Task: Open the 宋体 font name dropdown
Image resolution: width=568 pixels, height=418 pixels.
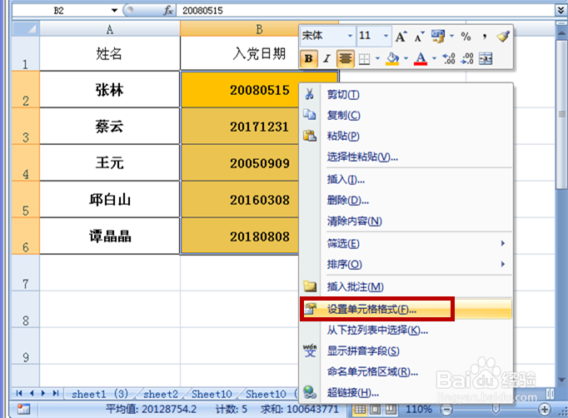Action: (350, 36)
